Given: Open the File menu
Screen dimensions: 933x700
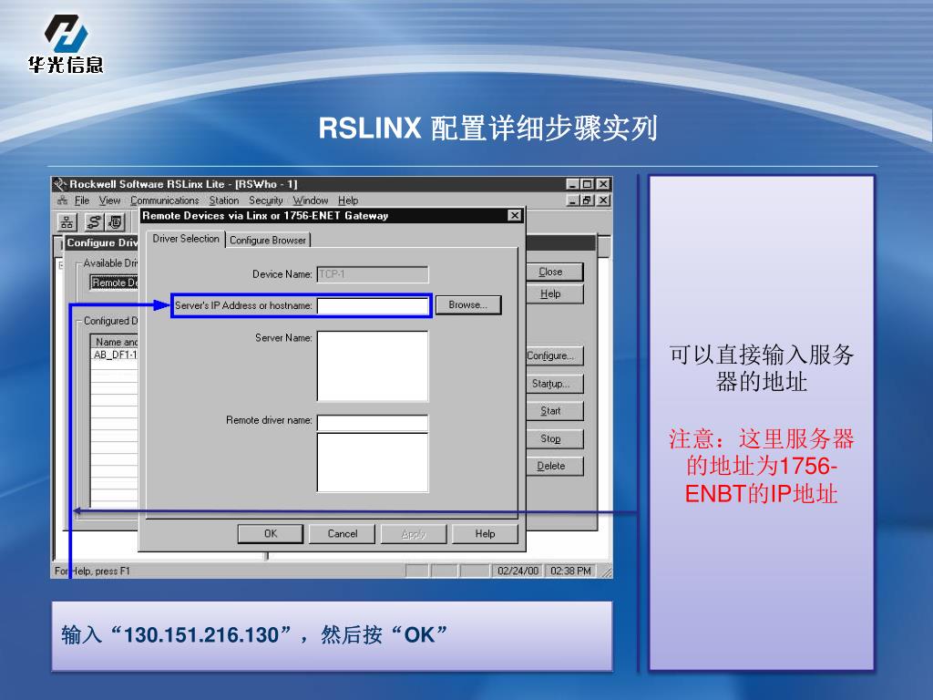Looking at the screenshot, I should coord(82,201).
